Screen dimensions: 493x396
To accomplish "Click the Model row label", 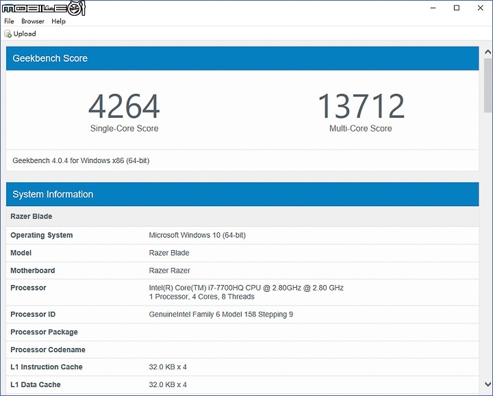I will [21, 253].
